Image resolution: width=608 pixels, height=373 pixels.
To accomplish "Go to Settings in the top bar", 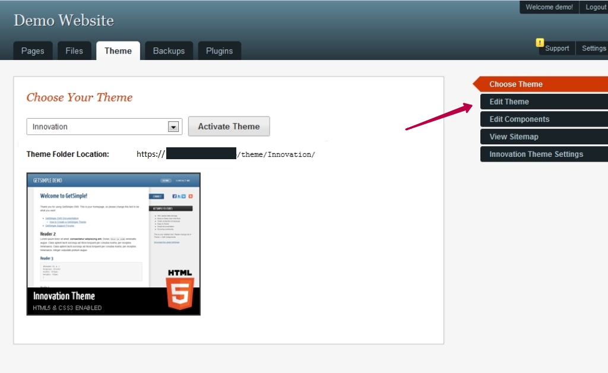I will [x=594, y=49].
